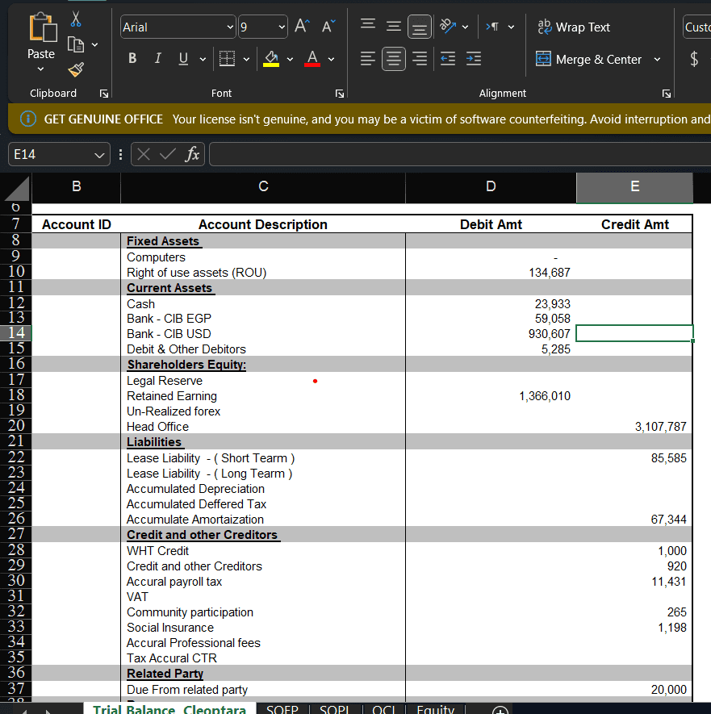This screenshot has width=711, height=714.
Task: Open the Arial font name dropdown
Action: (230, 27)
